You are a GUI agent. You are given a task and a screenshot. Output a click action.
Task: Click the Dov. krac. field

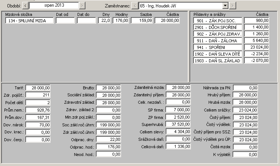tap(38, 132)
